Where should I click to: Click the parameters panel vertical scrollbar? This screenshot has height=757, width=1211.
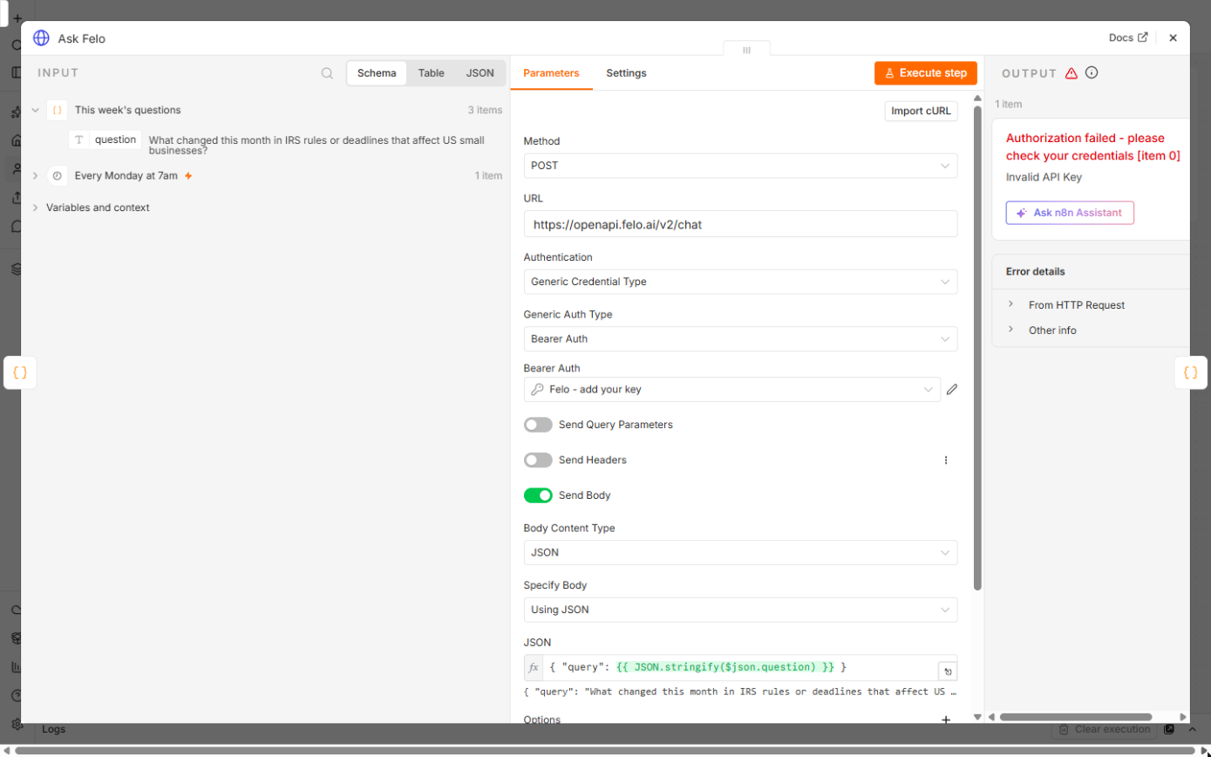[977, 347]
